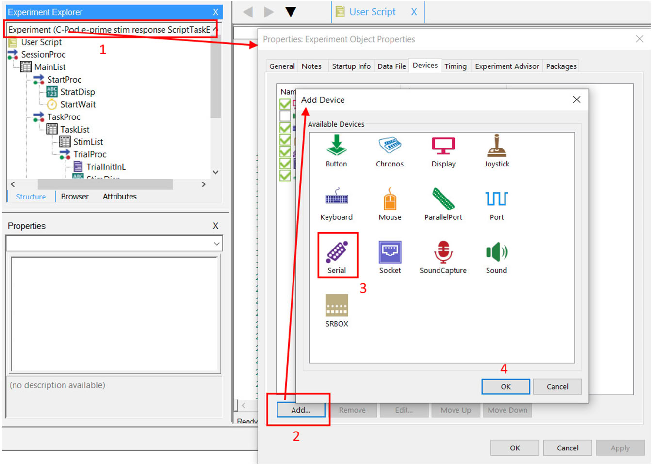Uncheck the first device checkbox in list
This screenshot has height=465, width=652.
click(285, 104)
